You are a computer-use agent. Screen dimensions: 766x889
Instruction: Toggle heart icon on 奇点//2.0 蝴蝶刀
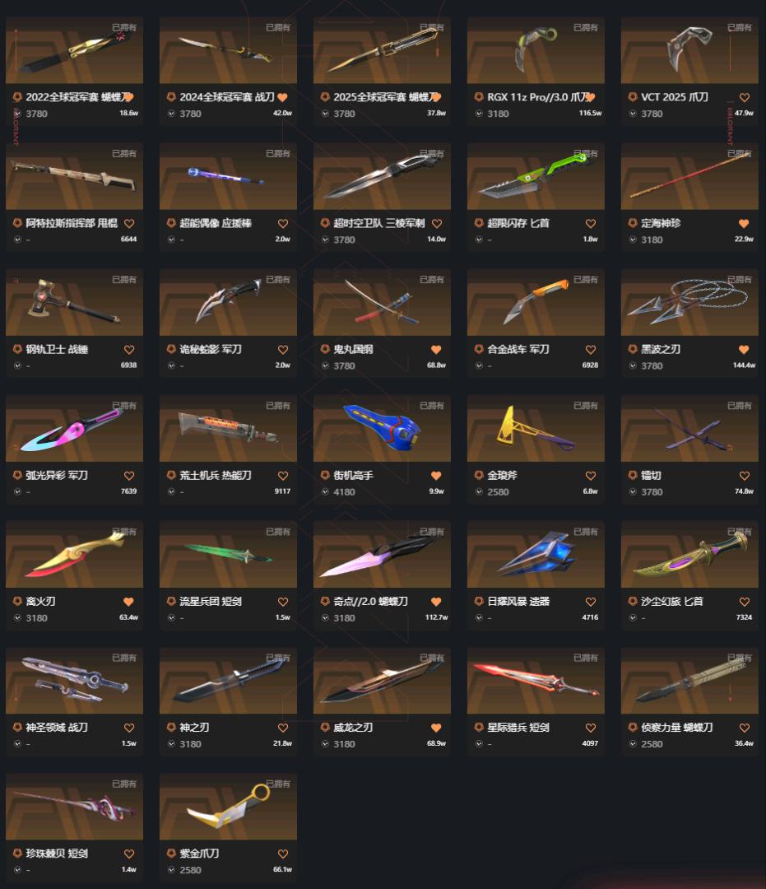[436, 602]
